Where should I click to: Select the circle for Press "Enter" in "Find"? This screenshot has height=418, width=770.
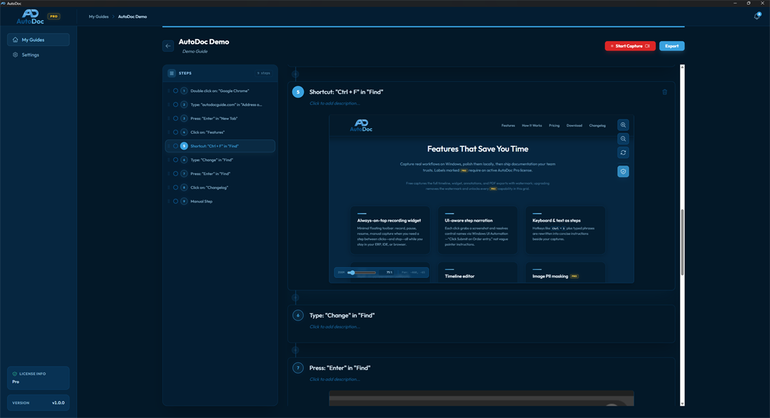pyautogui.click(x=175, y=174)
